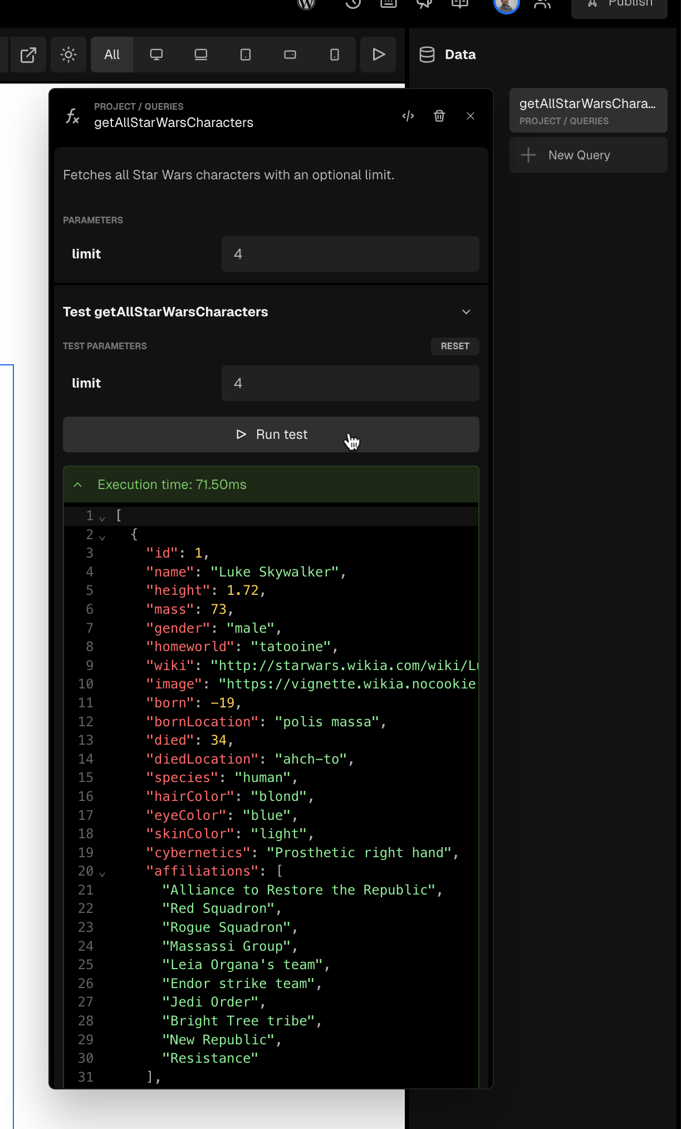The image size is (681, 1129).
Task: Switch to mobile phone breakpoint
Action: pyautogui.click(x=335, y=55)
